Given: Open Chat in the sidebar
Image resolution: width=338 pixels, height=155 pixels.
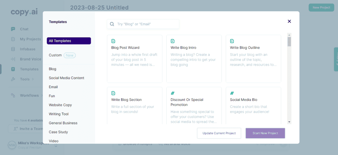Looking at the screenshot, I should [x=24, y=29].
